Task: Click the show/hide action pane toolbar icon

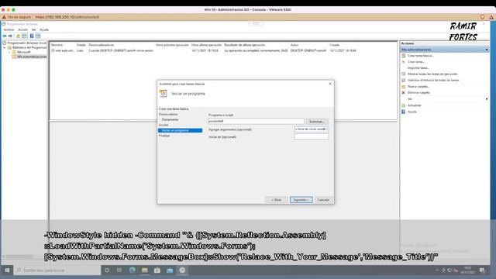Action: tap(38, 36)
